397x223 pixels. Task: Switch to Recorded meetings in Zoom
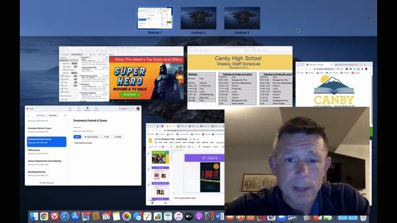pos(53,115)
